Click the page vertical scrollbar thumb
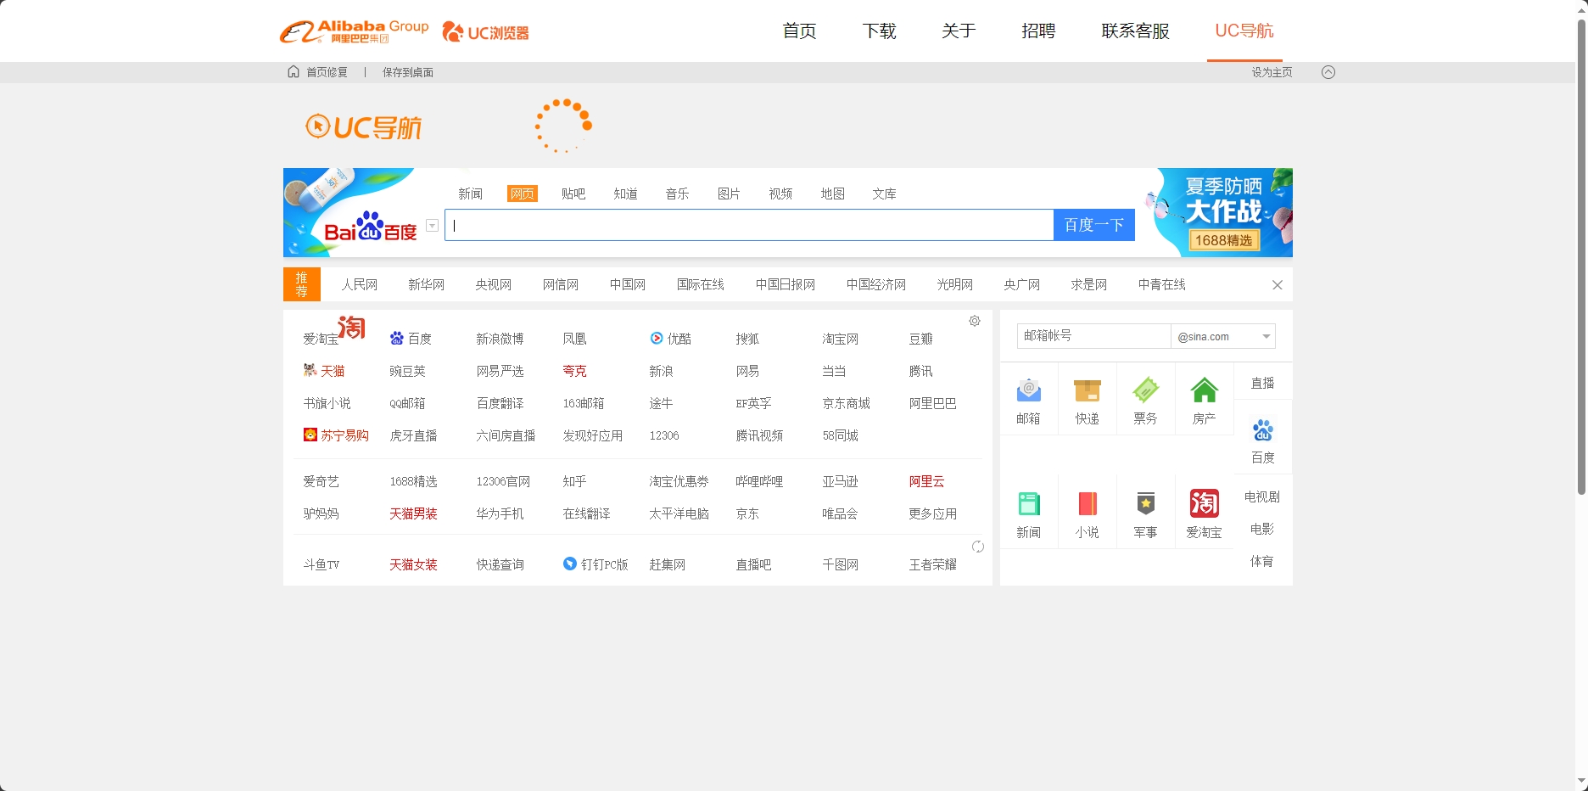Viewport: 1588px width, 791px height. point(1581,256)
